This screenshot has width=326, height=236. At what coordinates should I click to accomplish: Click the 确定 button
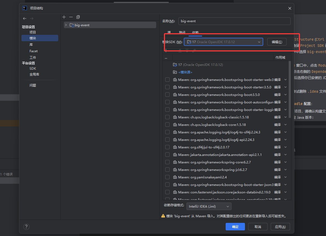pyautogui.click(x=235, y=227)
